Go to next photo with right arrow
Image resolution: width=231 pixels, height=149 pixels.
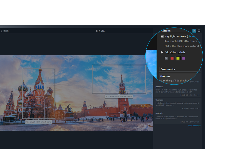(151, 93)
